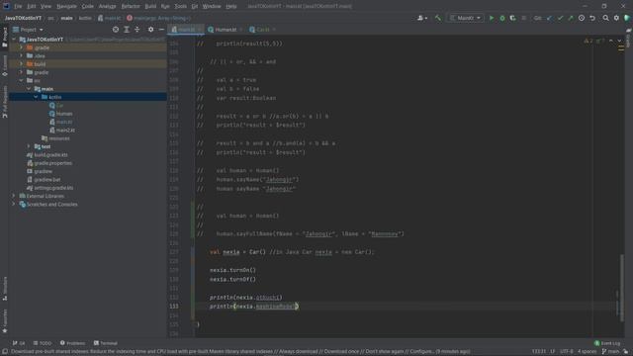Hide the Project panel with the minus icon
The height and width of the screenshot is (356, 633).
[x=161, y=30]
